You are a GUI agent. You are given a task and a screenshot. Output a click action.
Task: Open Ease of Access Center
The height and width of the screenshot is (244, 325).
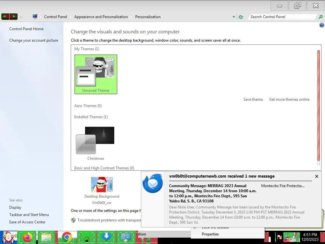27,222
